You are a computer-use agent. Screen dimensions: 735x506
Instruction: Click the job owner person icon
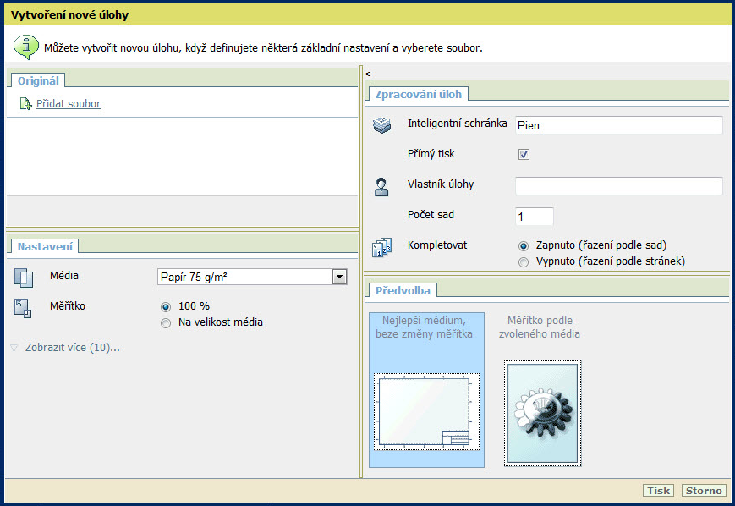tap(381, 187)
